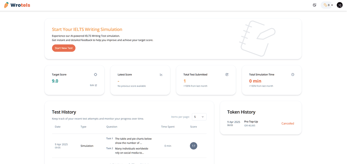Image resolution: width=347 pixels, height=164 pixels.
Task: Click the Task 1 question text
Action: (x=133, y=141)
